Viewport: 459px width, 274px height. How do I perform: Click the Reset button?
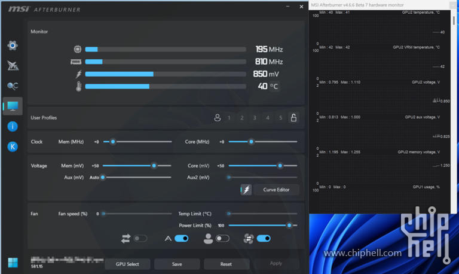point(226,264)
